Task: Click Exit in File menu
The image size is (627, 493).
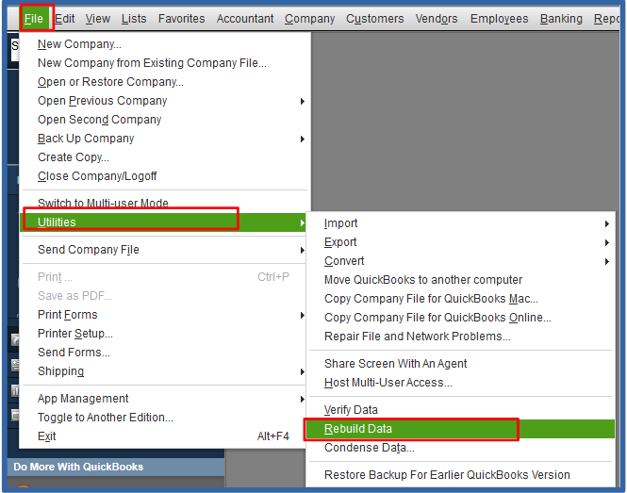Action: (164, 436)
